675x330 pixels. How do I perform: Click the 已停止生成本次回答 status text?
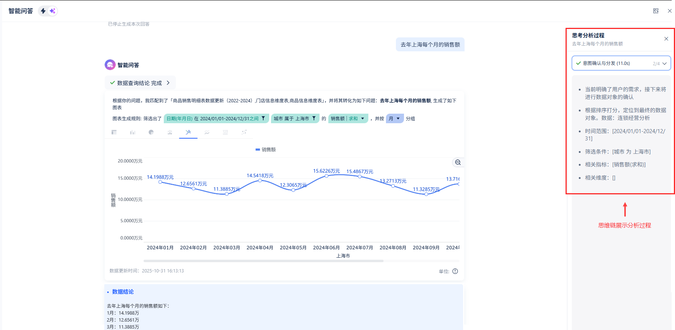click(x=129, y=24)
